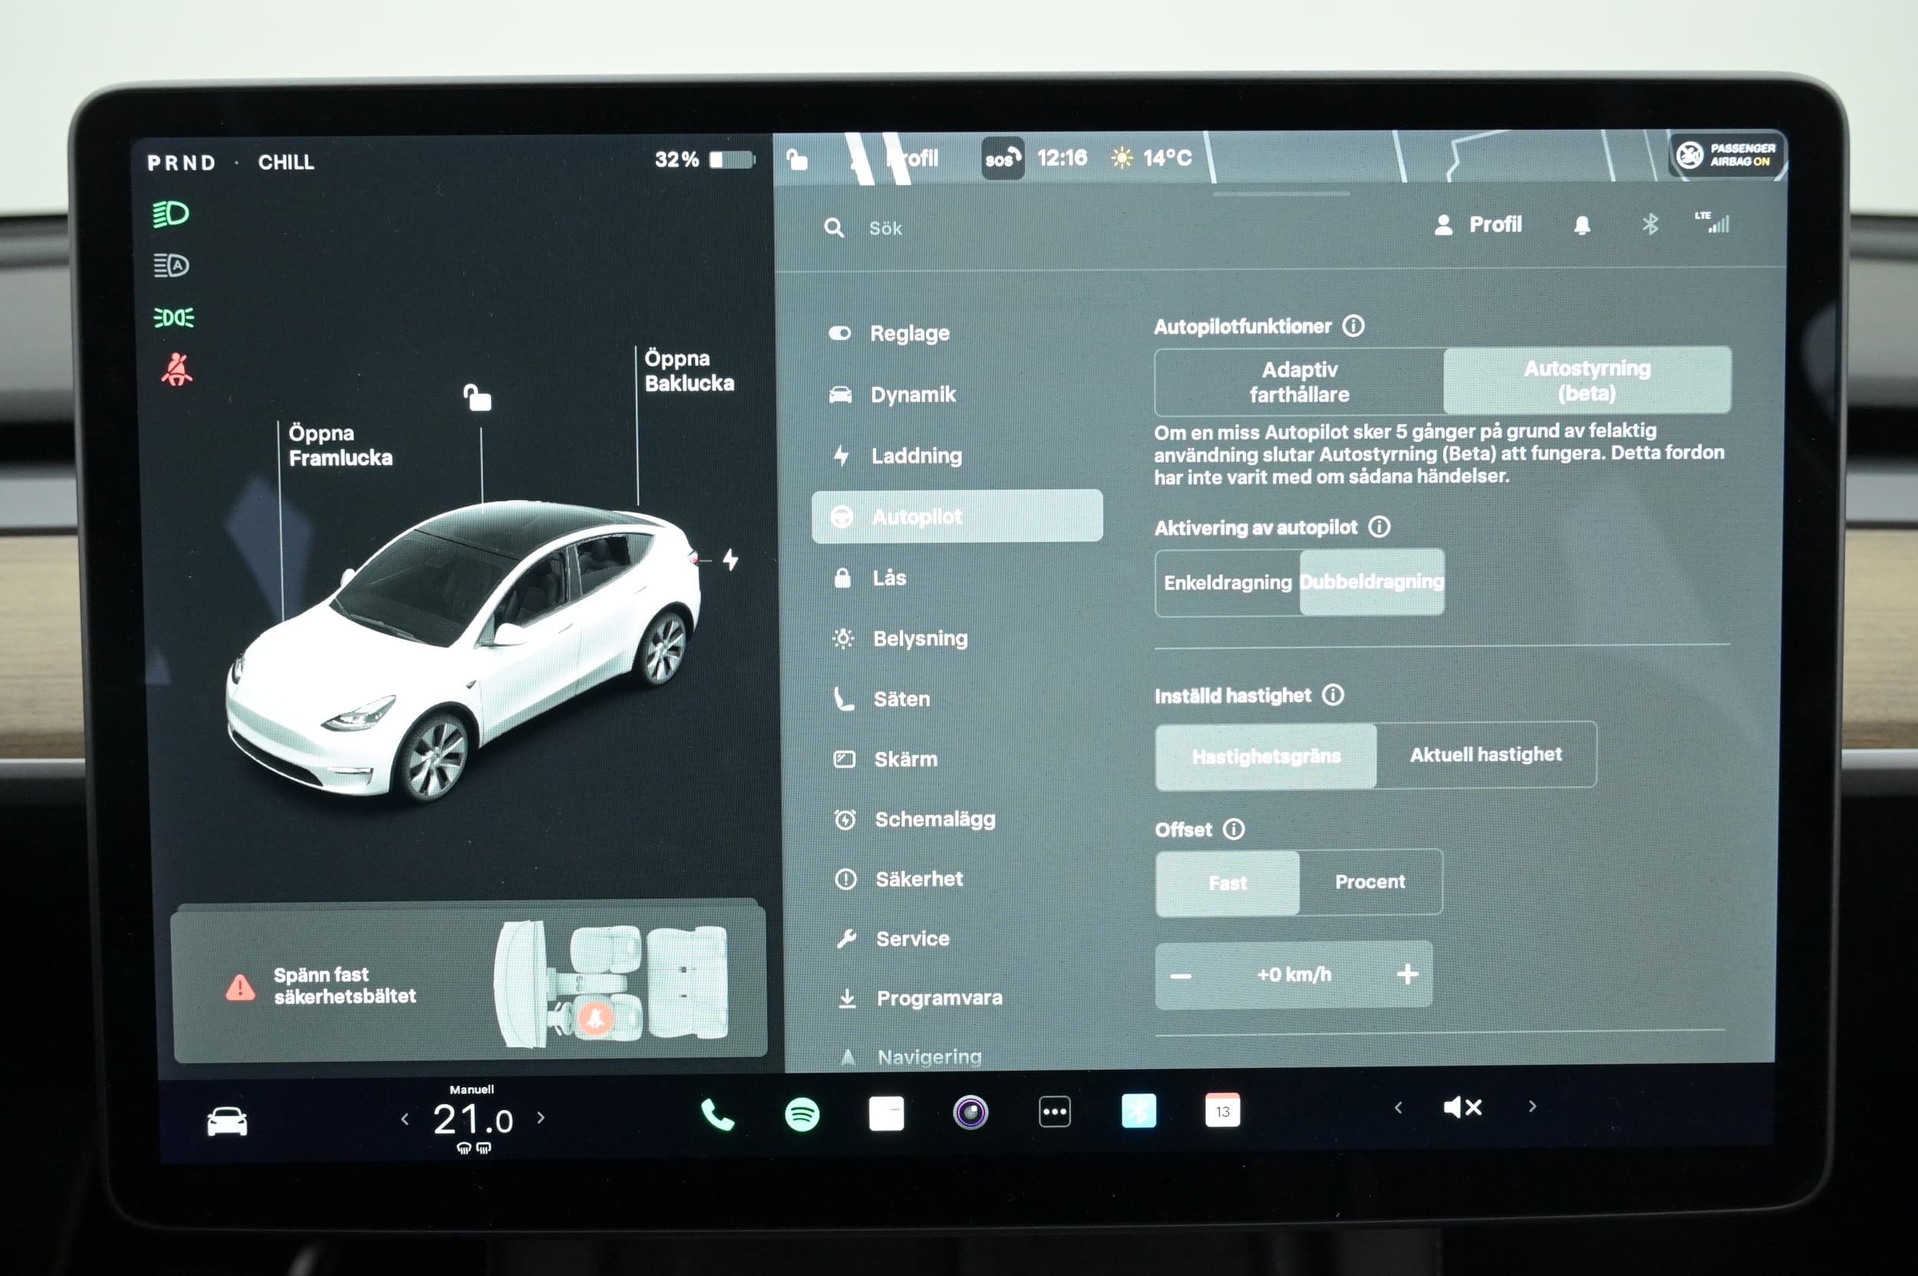The image size is (1918, 1276).
Task: Open notifications bell icon
Action: (x=1581, y=226)
